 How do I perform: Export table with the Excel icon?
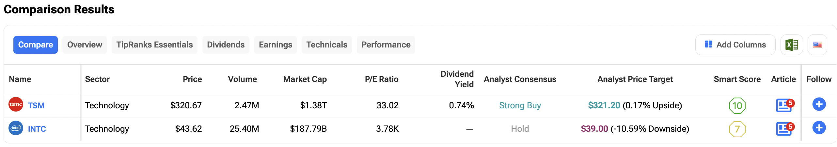(791, 45)
